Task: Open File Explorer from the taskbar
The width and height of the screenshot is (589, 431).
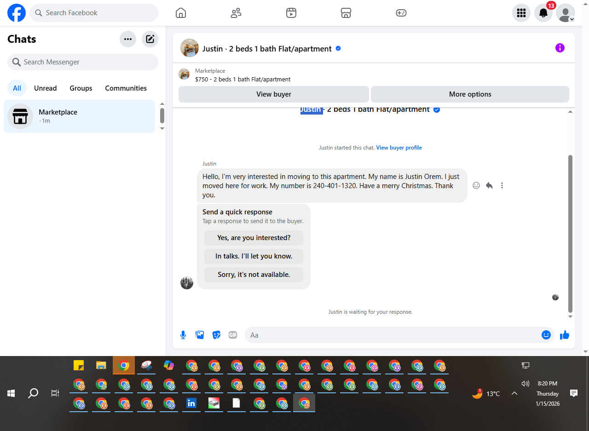Action: [x=101, y=365]
